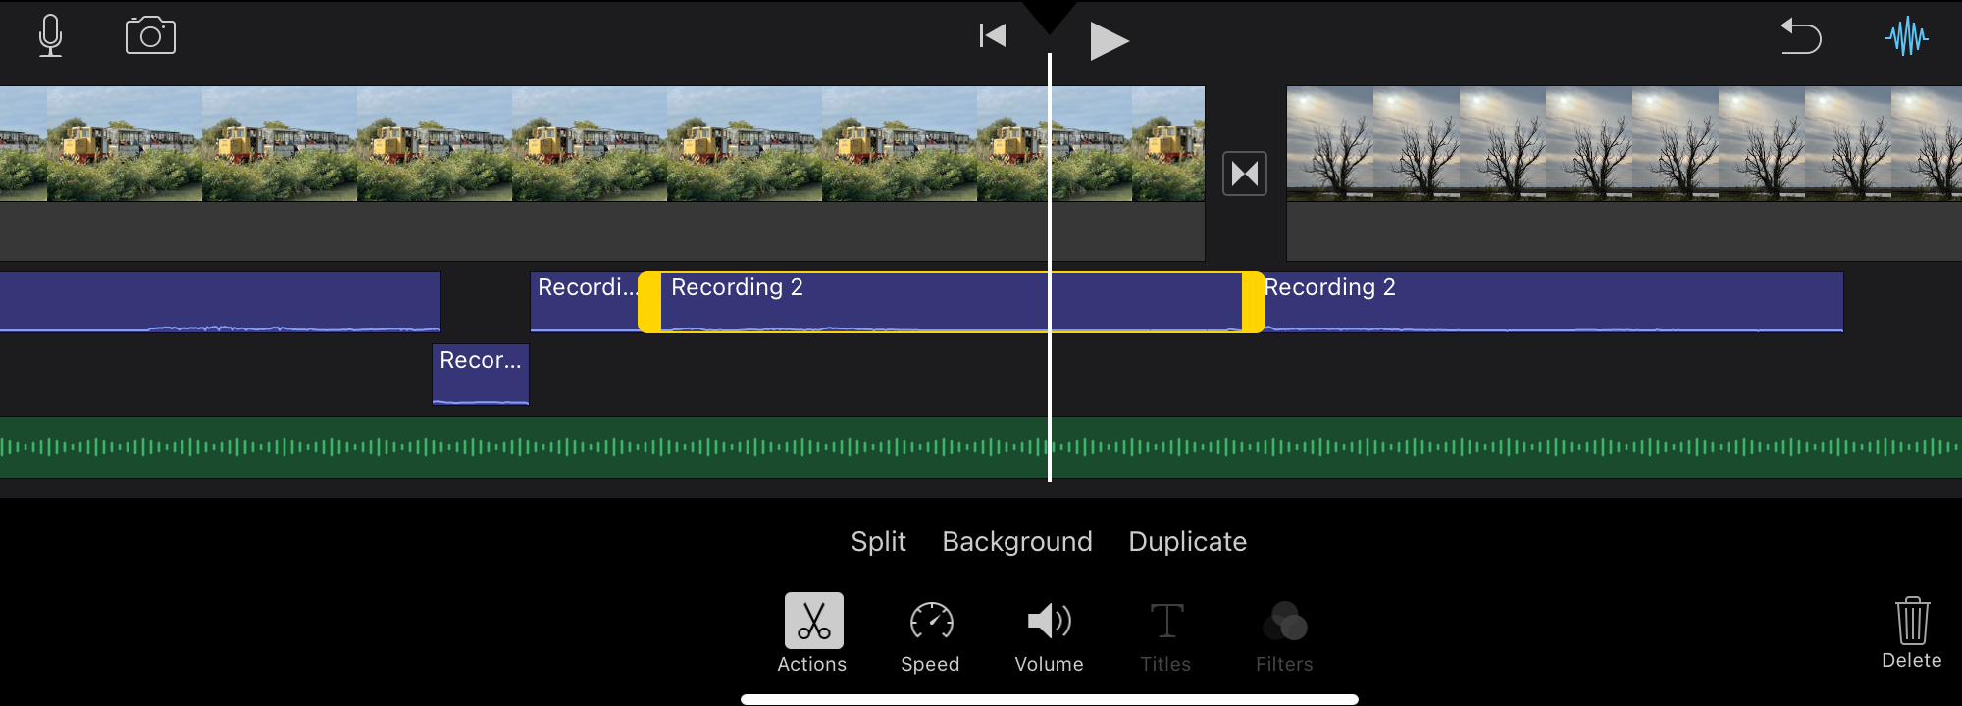Screen dimensions: 1962x706
Task: Select the dimmed Filters tool
Action: tap(1284, 637)
